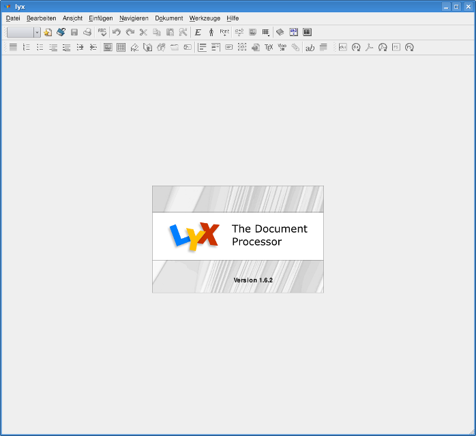Click the Print document icon
This screenshot has height=436, width=476.
[87, 32]
